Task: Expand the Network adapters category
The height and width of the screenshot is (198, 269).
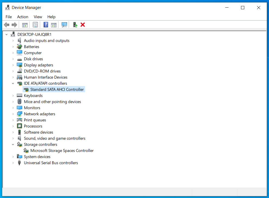Action: pyautogui.click(x=13, y=114)
